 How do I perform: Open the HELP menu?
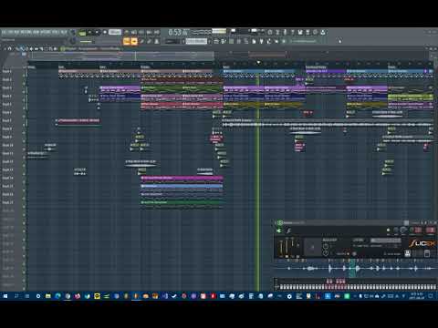click(64, 32)
